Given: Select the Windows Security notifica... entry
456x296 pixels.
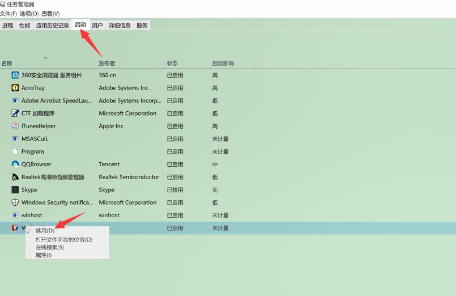Looking at the screenshot, I should 57,202.
